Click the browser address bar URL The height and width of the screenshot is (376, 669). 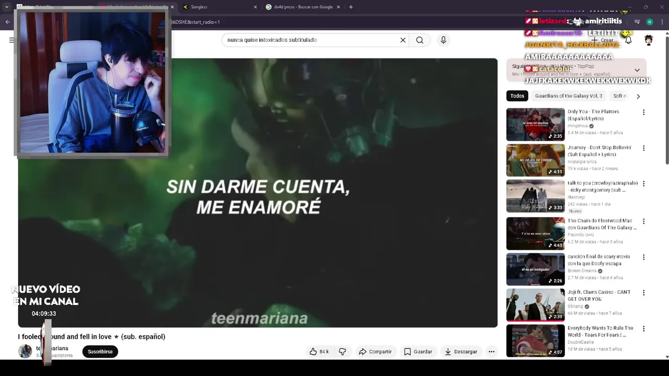tap(195, 22)
